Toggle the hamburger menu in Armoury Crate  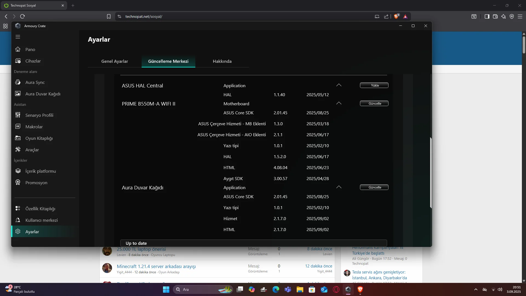tap(18, 37)
